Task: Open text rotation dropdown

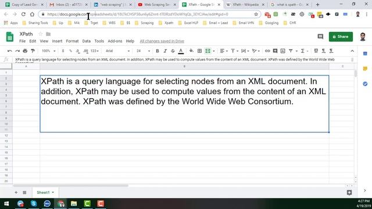Action: coord(256,51)
